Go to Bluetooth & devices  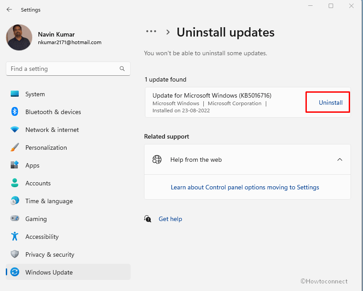(x=68, y=112)
